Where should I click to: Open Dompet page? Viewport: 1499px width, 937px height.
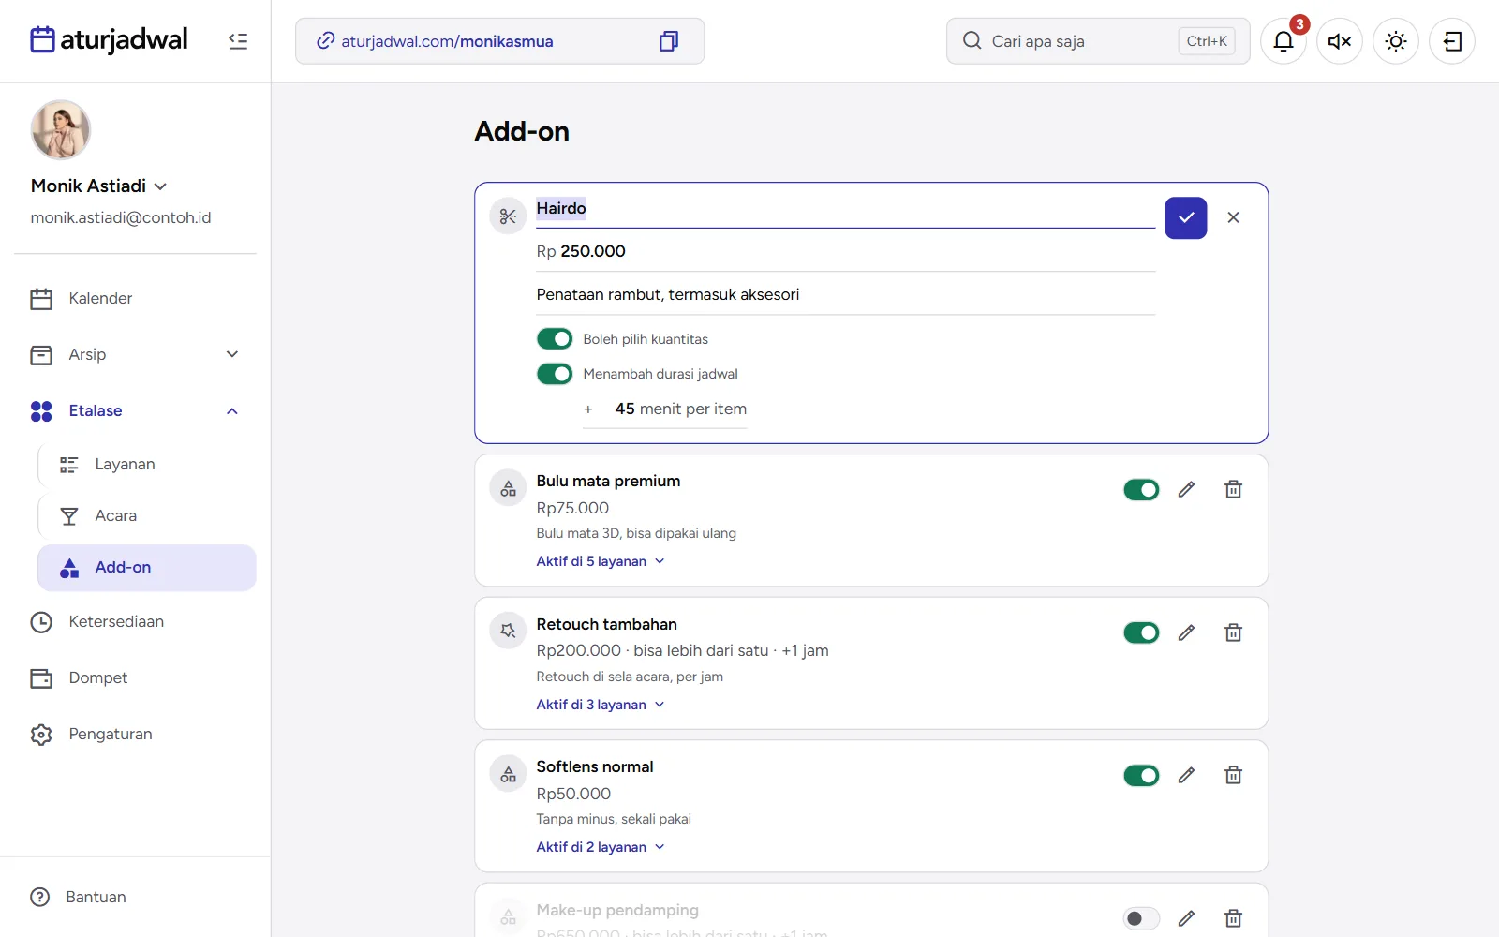135,677
